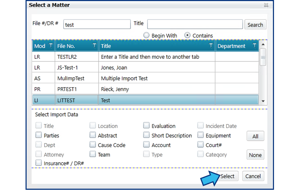This screenshot has width=299, height=190.
Task: Open the Department column filter
Action: [254, 46]
